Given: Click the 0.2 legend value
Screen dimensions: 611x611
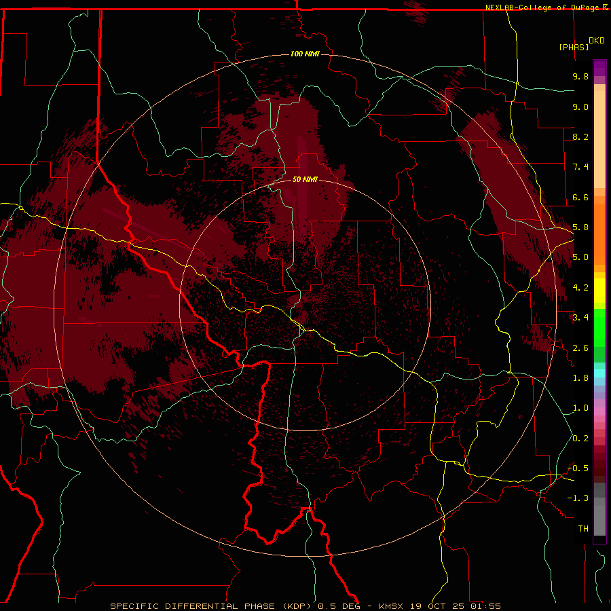Looking at the screenshot, I should tap(580, 439).
